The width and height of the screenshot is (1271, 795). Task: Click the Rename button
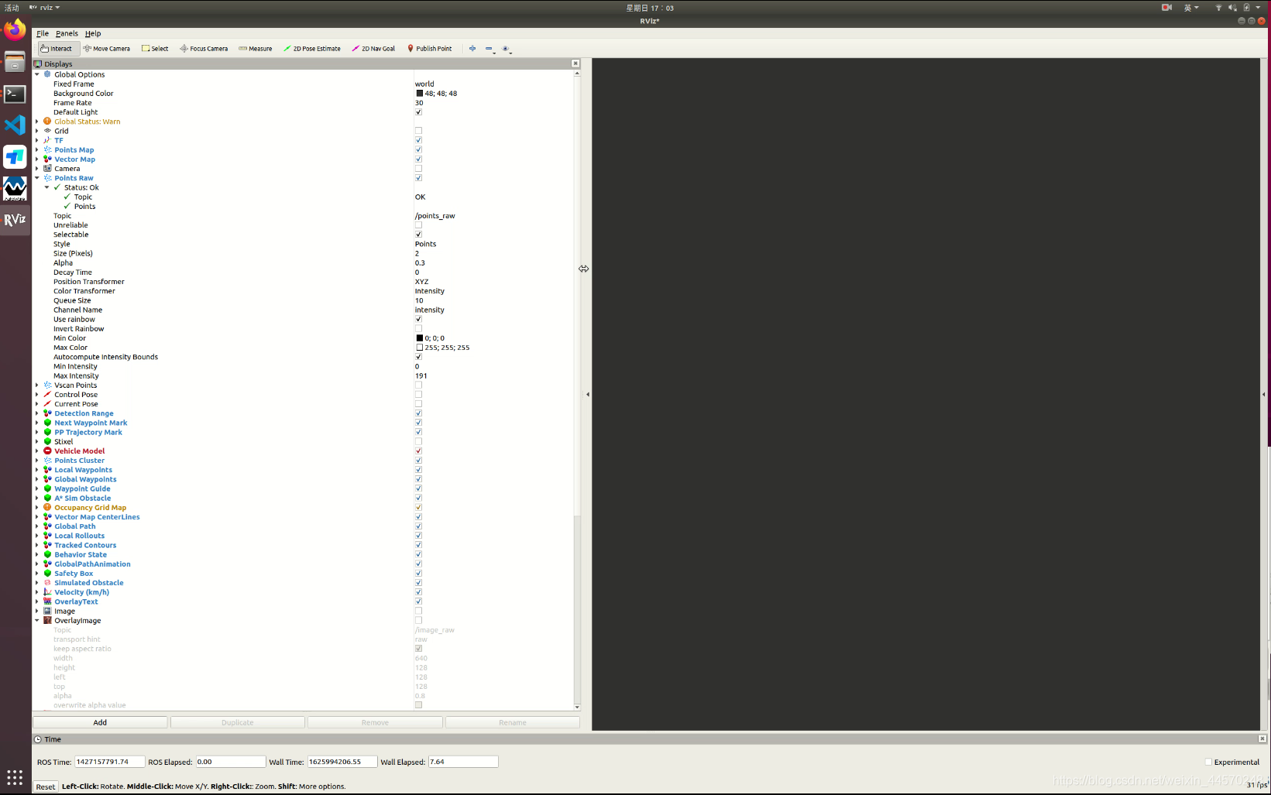[x=513, y=722]
